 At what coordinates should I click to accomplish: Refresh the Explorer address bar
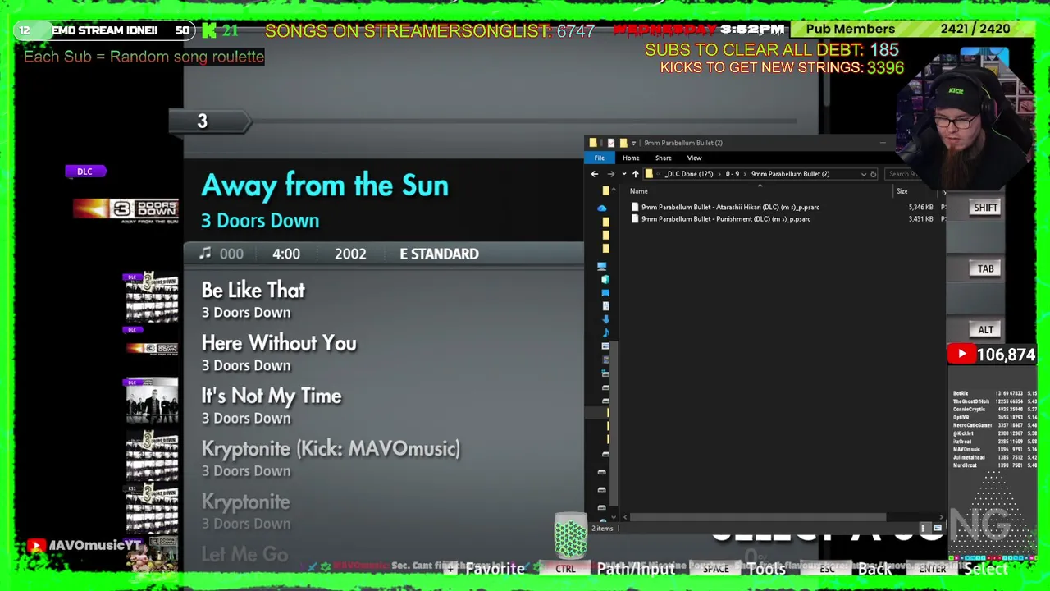coord(873,174)
